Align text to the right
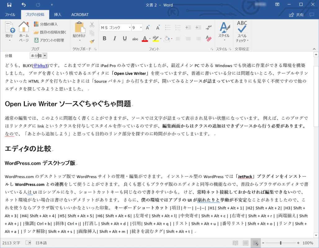Image resolution: width=319 pixels, height=248 pixels. [198, 38]
